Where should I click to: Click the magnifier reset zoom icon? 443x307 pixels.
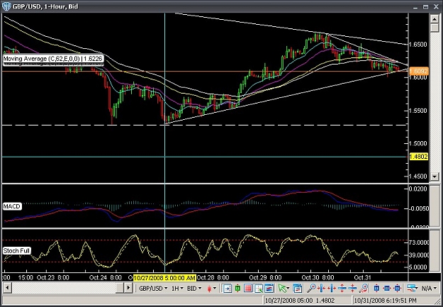tap(364, 289)
